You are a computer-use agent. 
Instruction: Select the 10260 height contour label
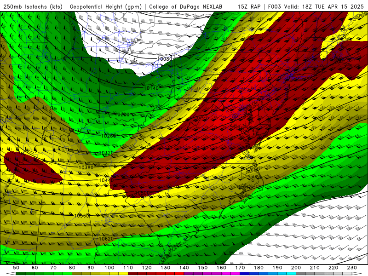[x=109, y=136]
